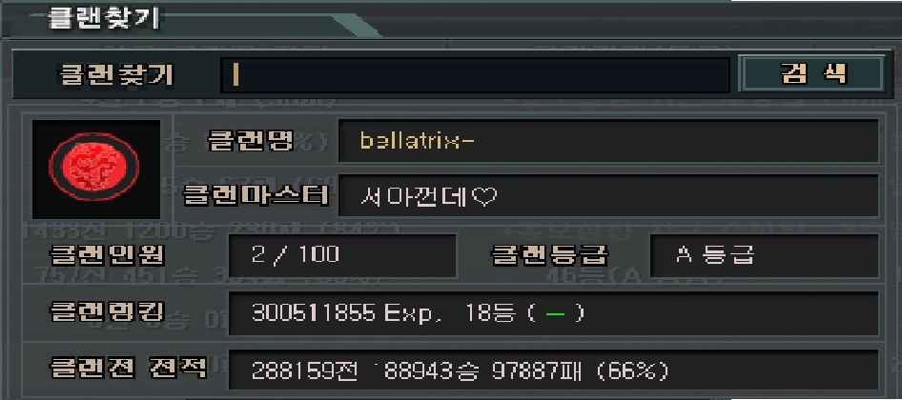902x400 pixels.
Task: Click the 클랜명 label
Action: [x=251, y=141]
